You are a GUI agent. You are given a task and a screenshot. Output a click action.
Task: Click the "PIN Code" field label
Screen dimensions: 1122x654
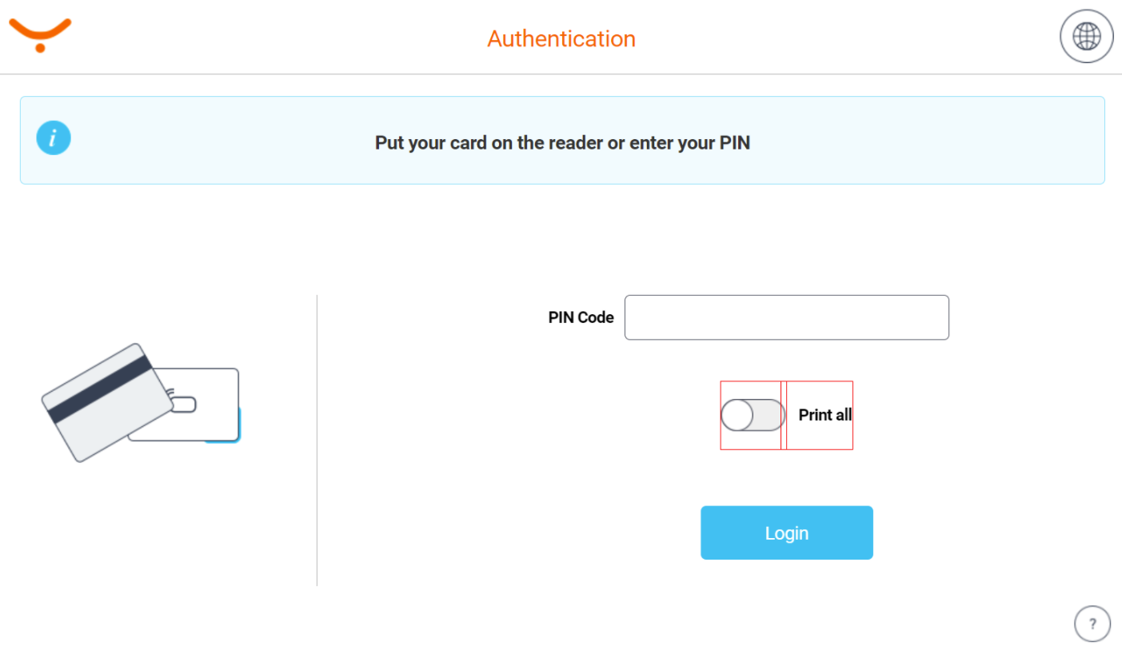tap(581, 317)
